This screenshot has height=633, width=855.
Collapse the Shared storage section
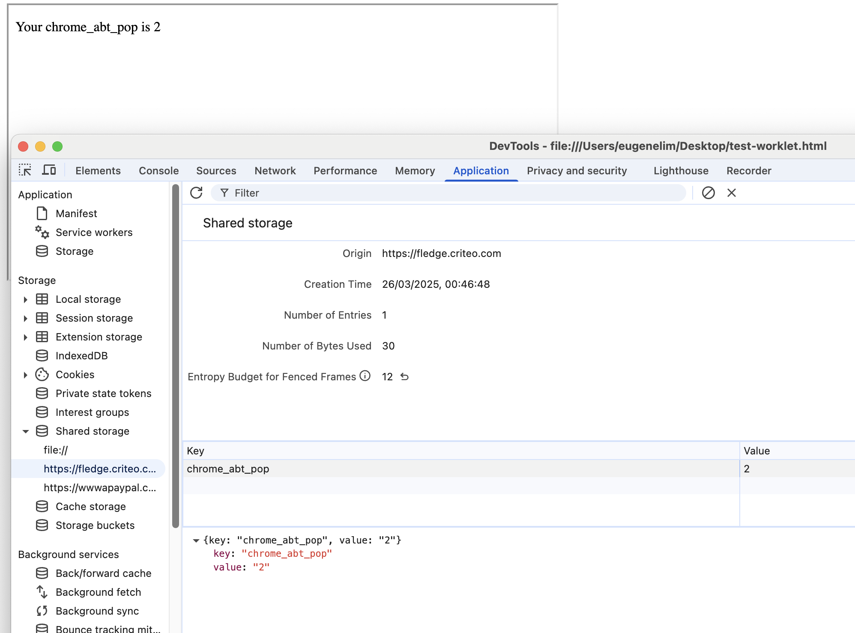tap(25, 431)
